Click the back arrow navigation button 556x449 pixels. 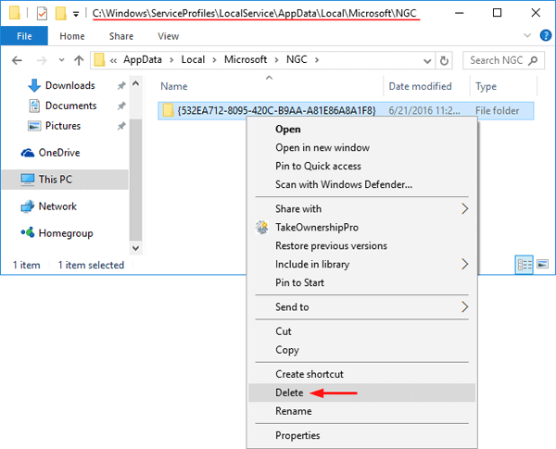(x=16, y=60)
